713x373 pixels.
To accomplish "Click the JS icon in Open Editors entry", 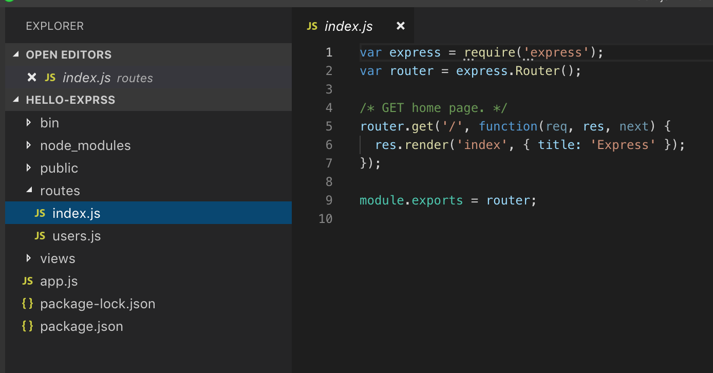I will pos(50,78).
